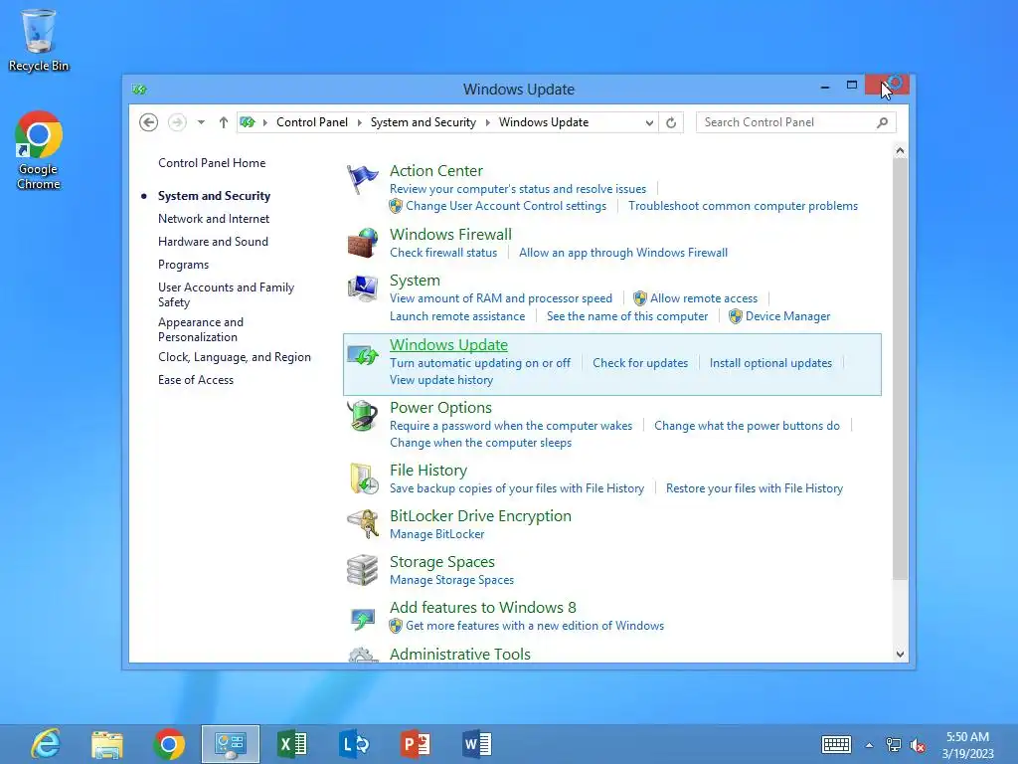Open the recent locations dropdown arrow
1018x764 pixels.
pyautogui.click(x=201, y=122)
